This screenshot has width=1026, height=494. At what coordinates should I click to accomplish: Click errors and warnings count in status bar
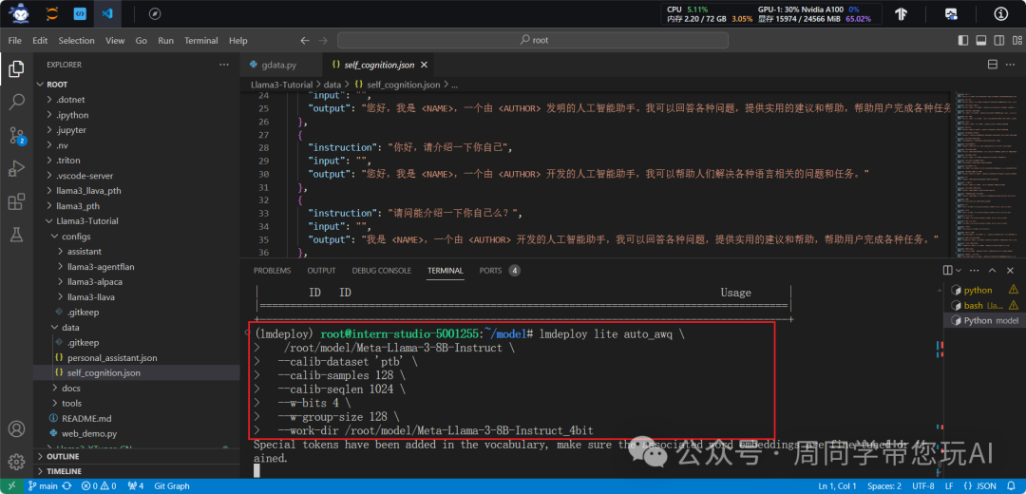coord(98,486)
